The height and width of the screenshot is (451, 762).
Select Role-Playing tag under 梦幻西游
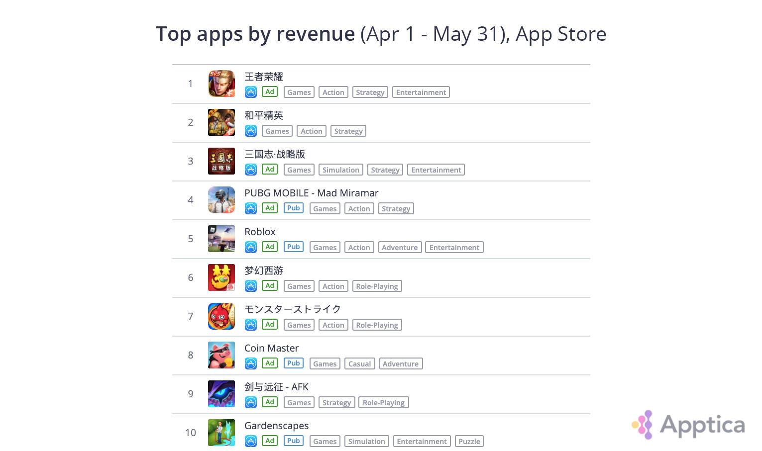tap(377, 286)
